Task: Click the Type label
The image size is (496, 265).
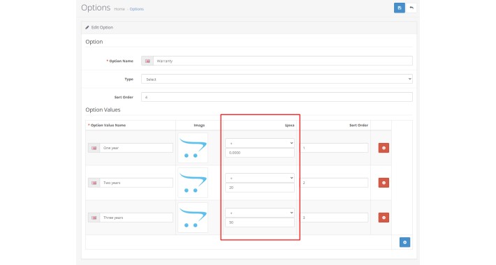Action: (x=129, y=79)
